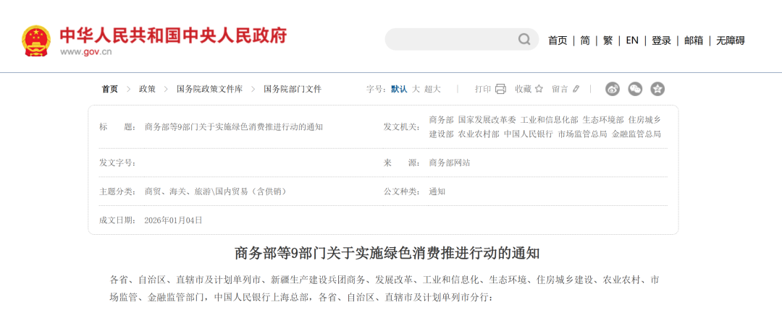Open 政策 in the breadcrumb
782x310 pixels.
[x=147, y=89]
